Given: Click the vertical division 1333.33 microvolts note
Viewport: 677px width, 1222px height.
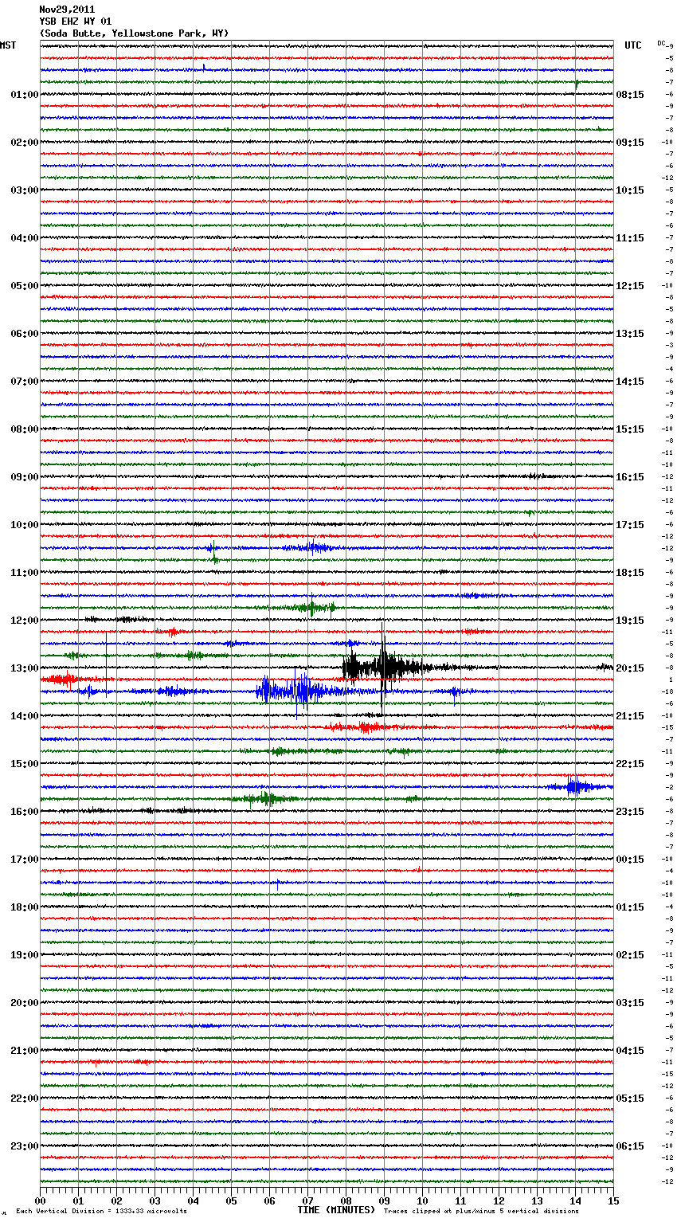Looking at the screenshot, I should [x=101, y=1212].
